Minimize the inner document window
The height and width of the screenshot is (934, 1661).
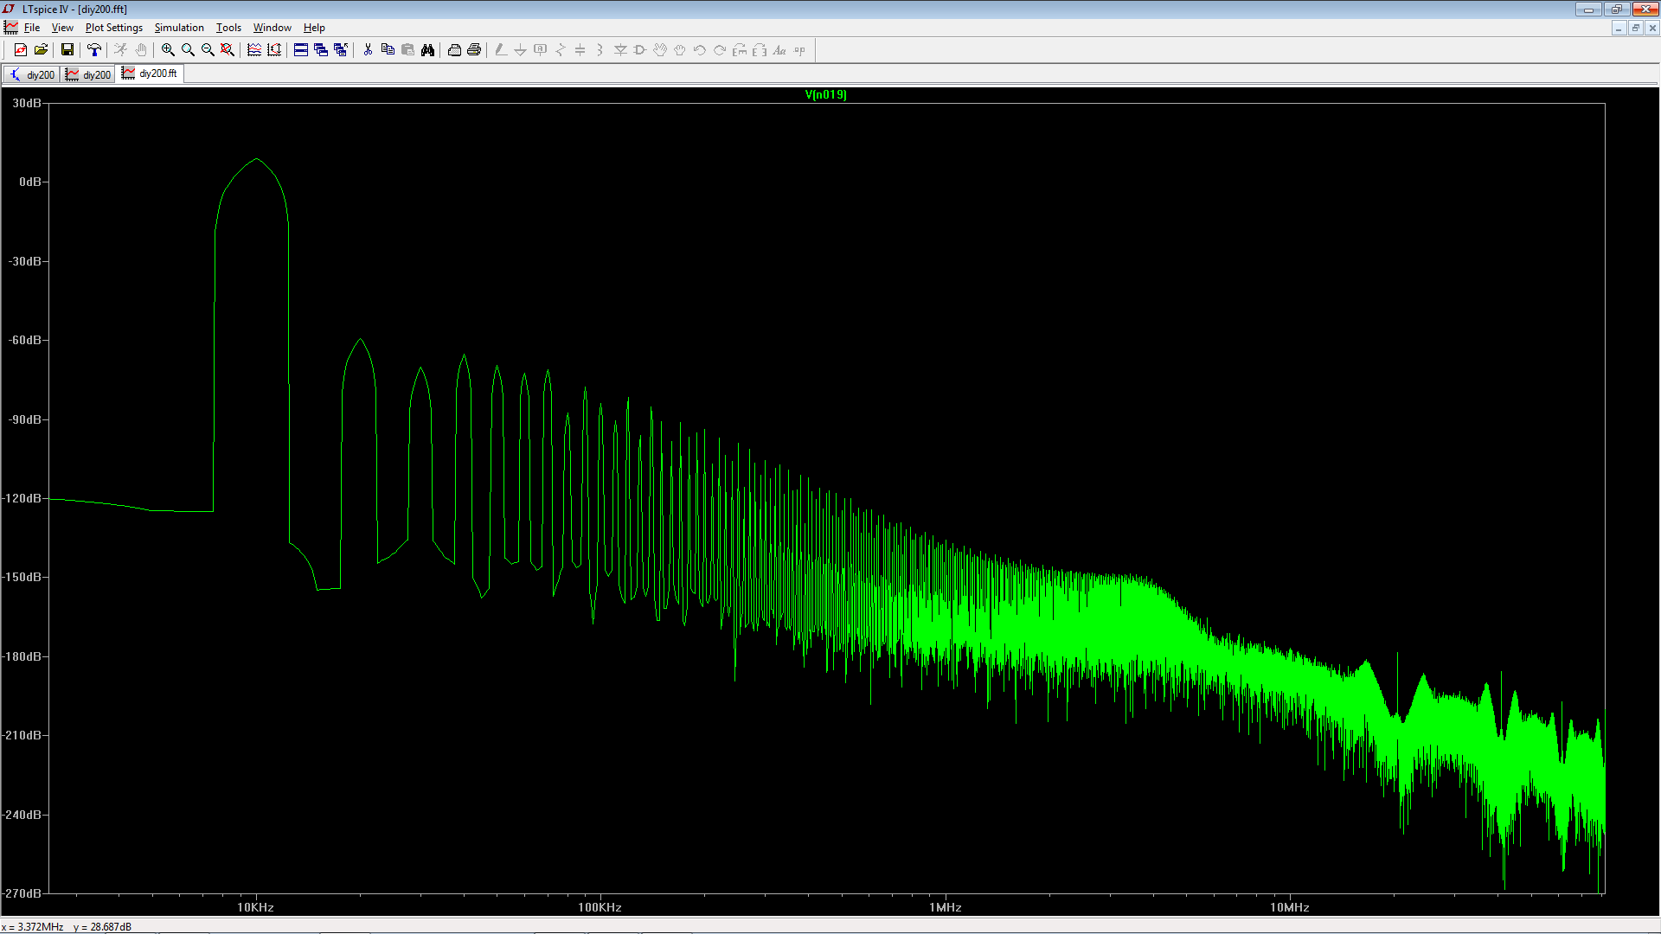pos(1619,28)
